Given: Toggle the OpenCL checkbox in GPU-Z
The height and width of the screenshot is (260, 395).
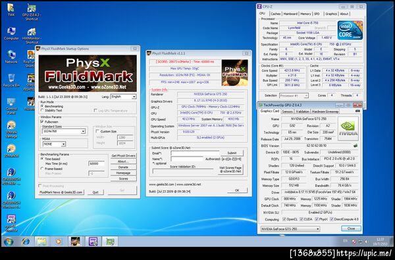Looking at the screenshot, I should [x=284, y=219].
